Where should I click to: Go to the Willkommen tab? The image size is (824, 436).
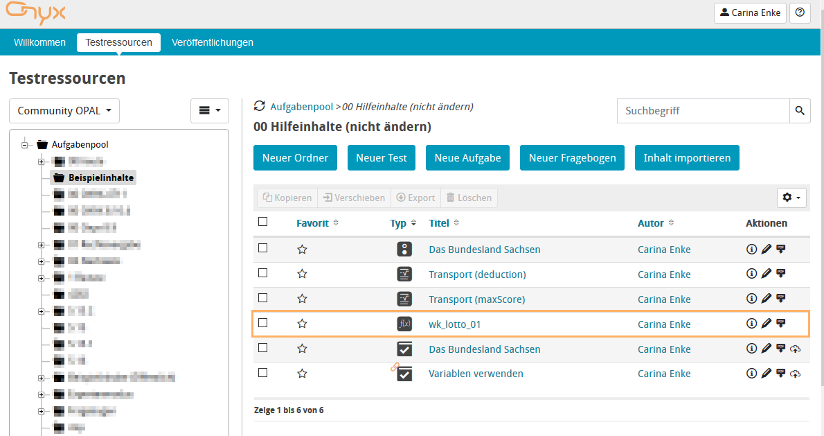40,42
